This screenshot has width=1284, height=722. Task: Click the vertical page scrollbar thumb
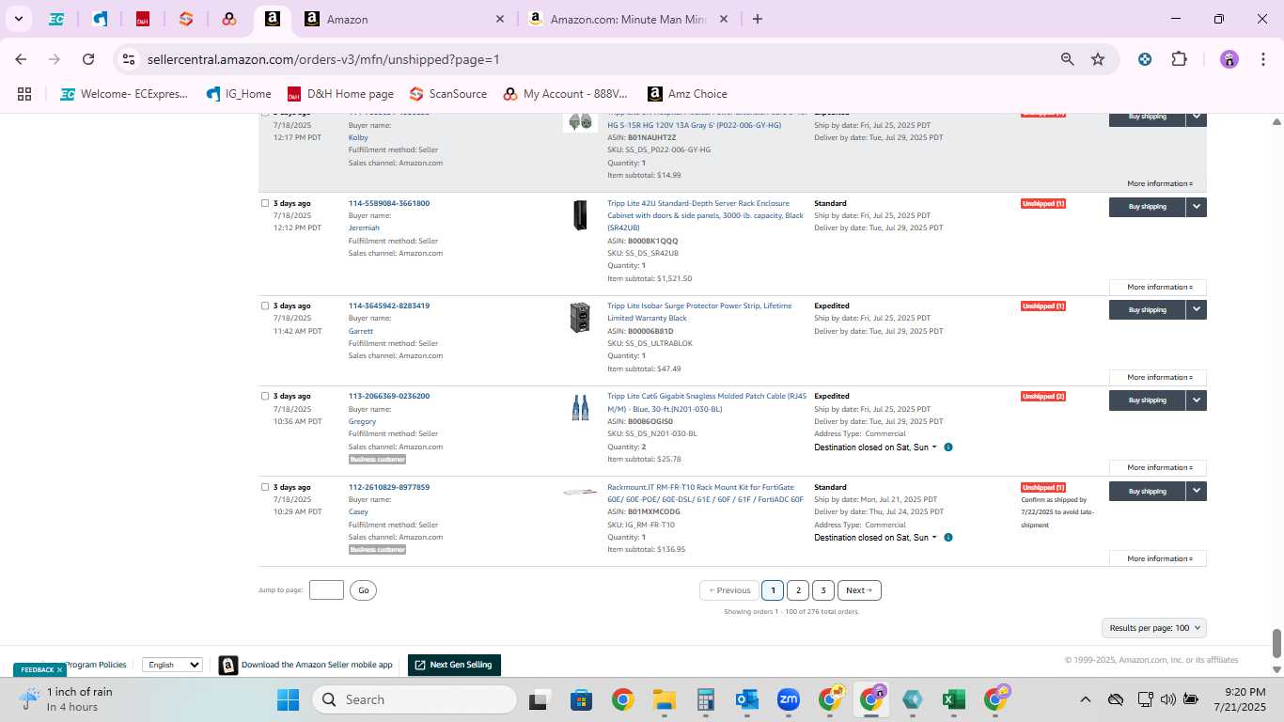point(1276,644)
